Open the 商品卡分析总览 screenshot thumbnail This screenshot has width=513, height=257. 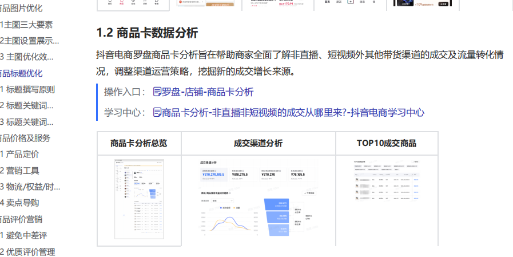click(x=139, y=199)
